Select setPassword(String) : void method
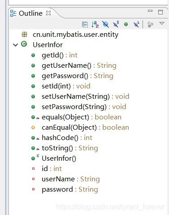The image size is (169, 215). (x=84, y=107)
